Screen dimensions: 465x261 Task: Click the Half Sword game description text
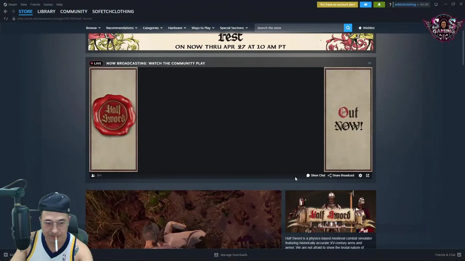tap(329, 243)
